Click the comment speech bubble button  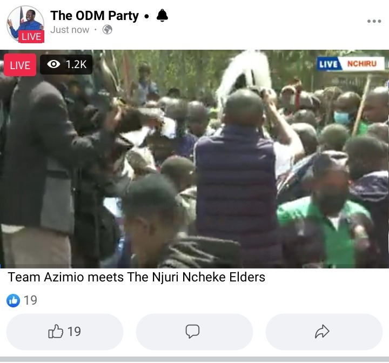tap(194, 332)
